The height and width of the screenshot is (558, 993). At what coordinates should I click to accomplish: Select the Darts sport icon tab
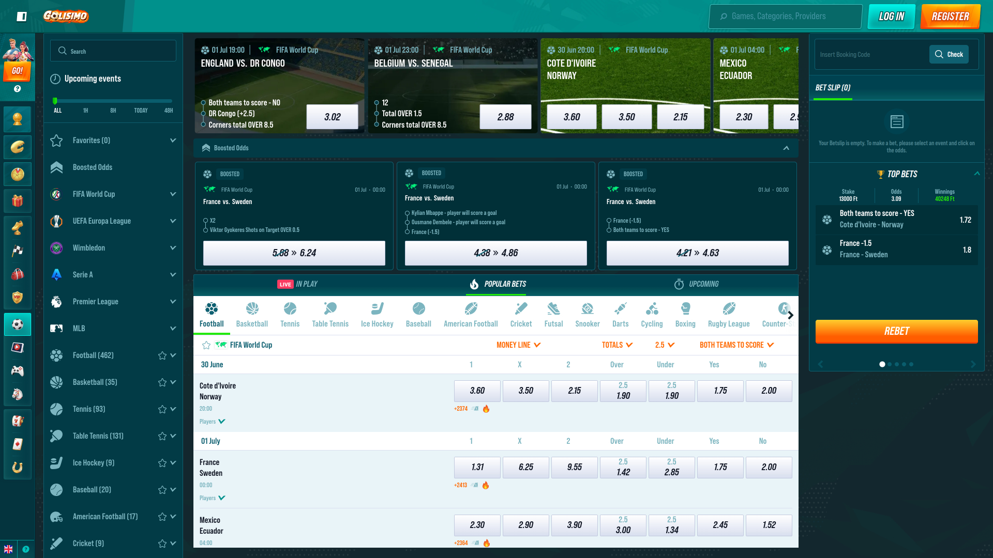621,315
